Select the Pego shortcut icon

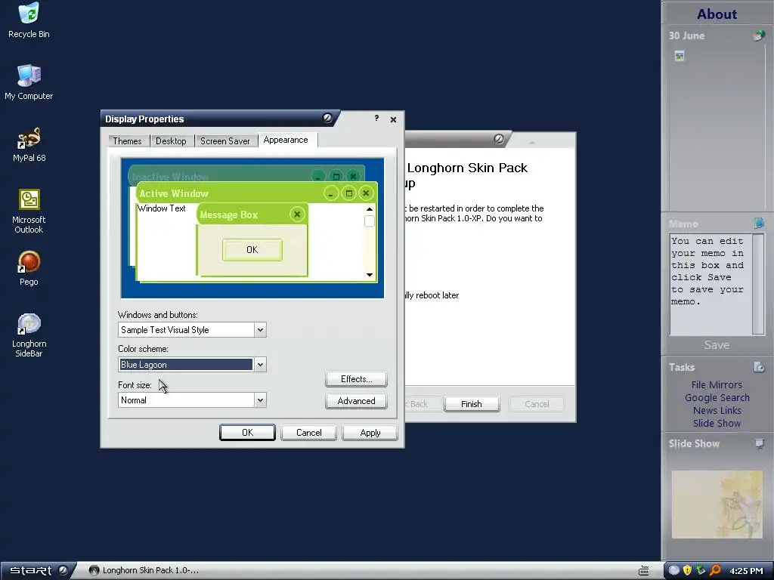coord(29,268)
